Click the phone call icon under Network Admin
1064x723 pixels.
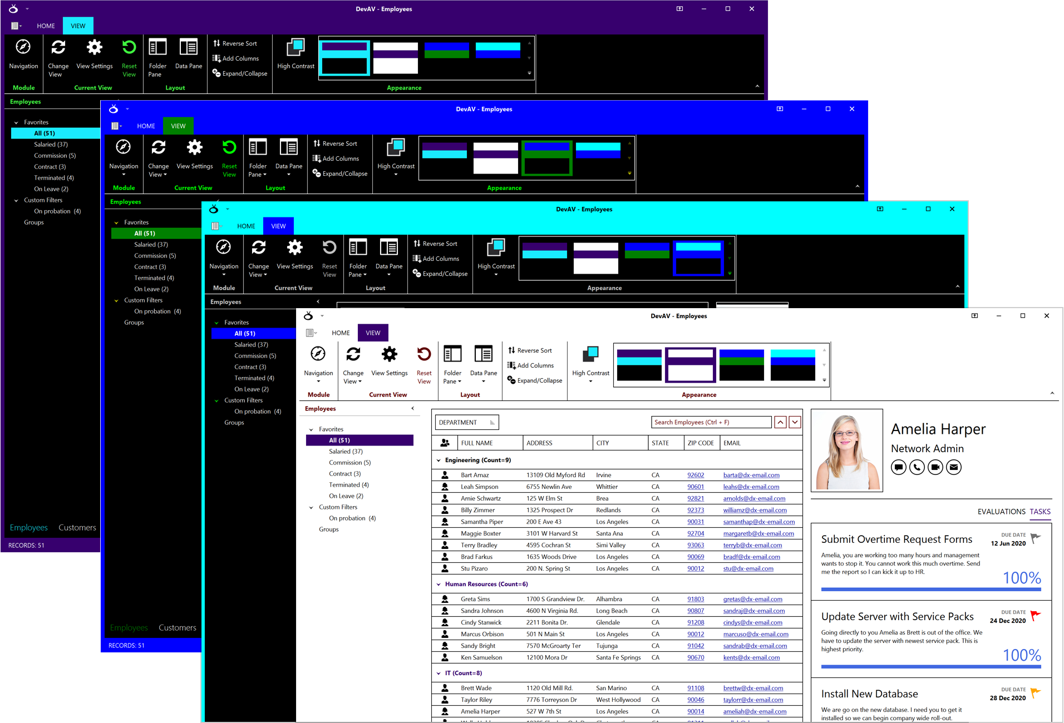pyautogui.click(x=917, y=467)
